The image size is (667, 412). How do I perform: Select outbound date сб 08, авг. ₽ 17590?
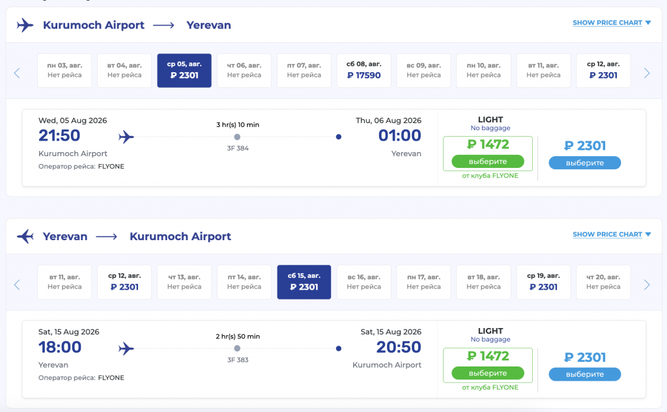pos(363,70)
